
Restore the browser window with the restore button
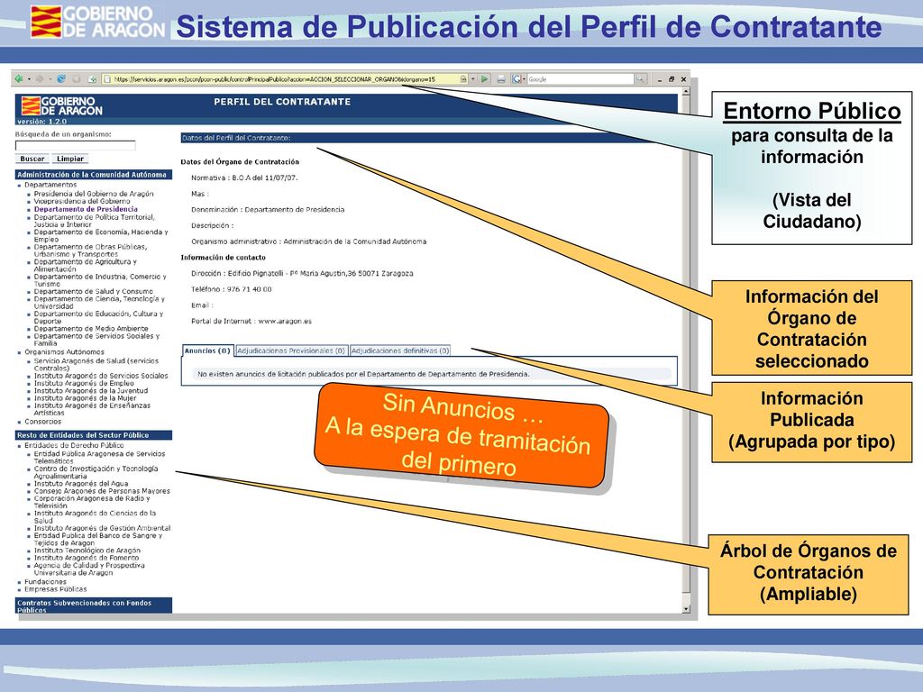671,79
